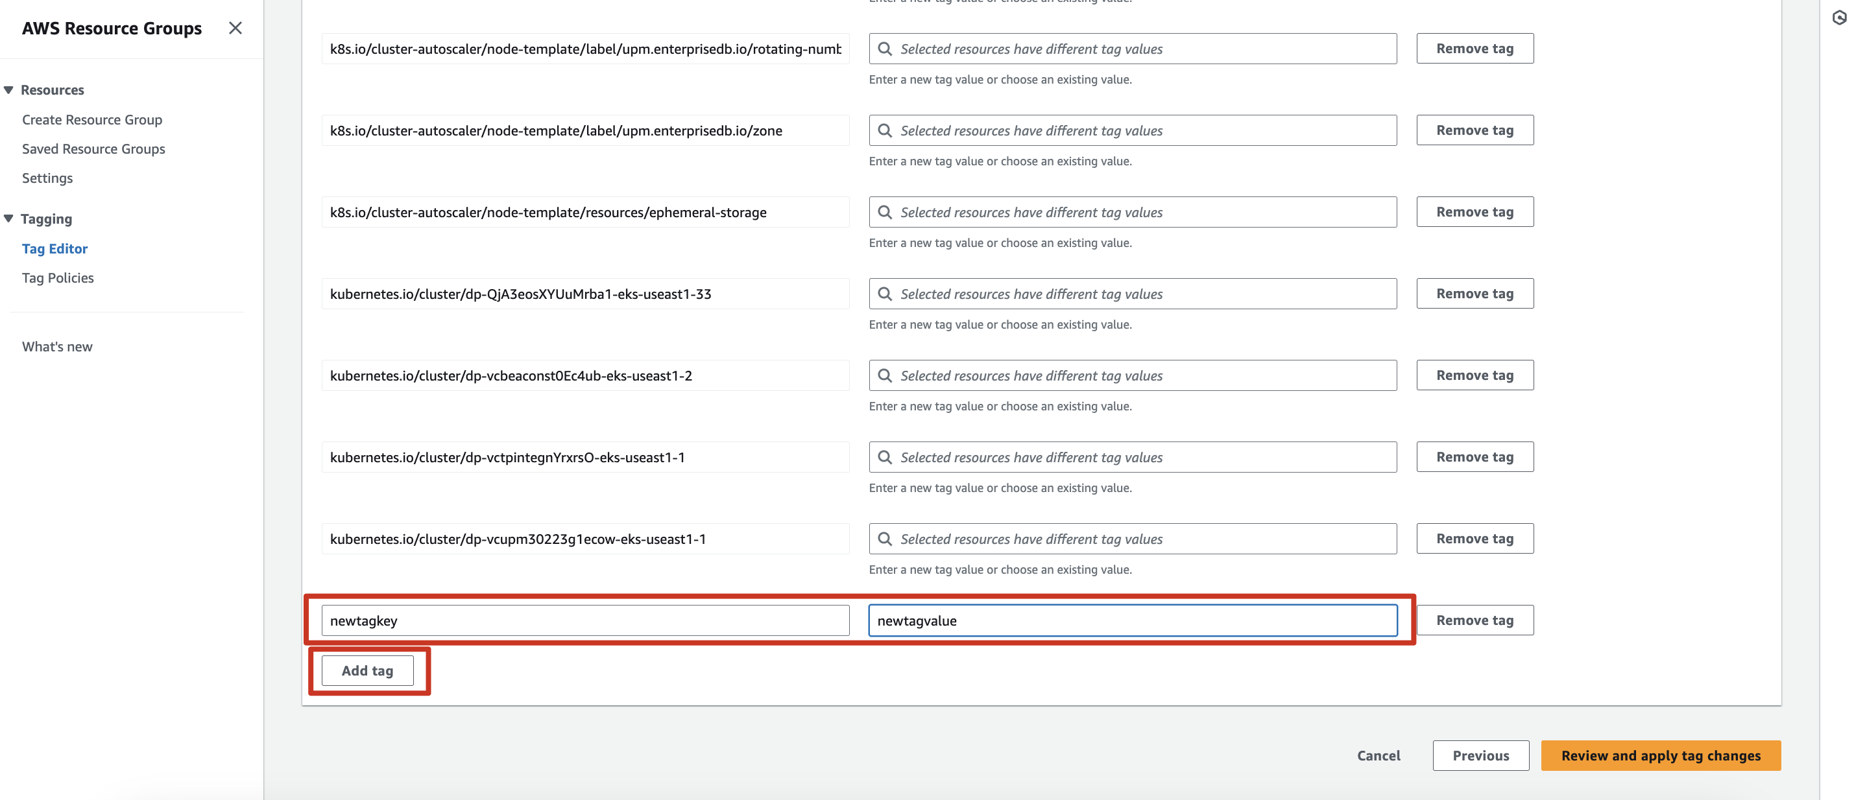The image size is (1854, 800).
Task: Click the rotating-number tag key field
Action: coord(585,49)
